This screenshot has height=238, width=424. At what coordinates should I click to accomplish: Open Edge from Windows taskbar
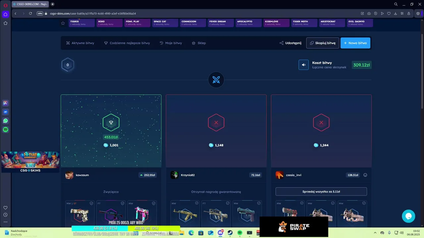point(191,233)
